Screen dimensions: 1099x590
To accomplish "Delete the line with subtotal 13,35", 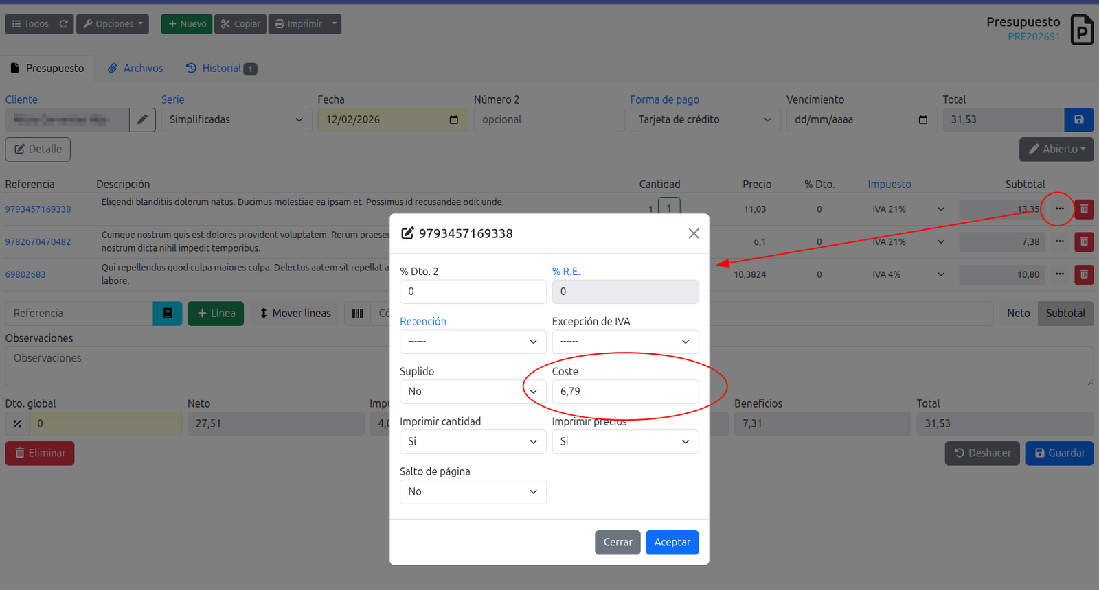I will pyautogui.click(x=1084, y=209).
